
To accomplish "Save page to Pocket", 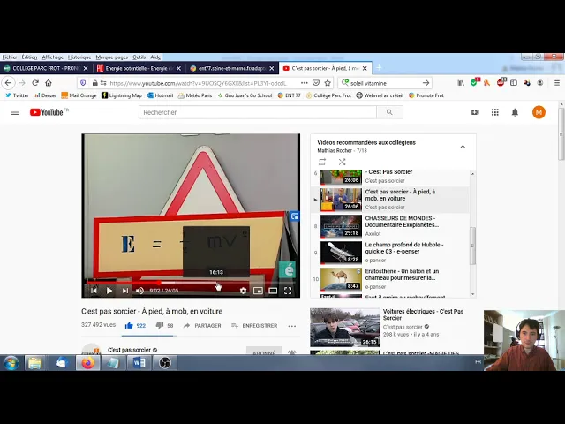I will click(316, 83).
